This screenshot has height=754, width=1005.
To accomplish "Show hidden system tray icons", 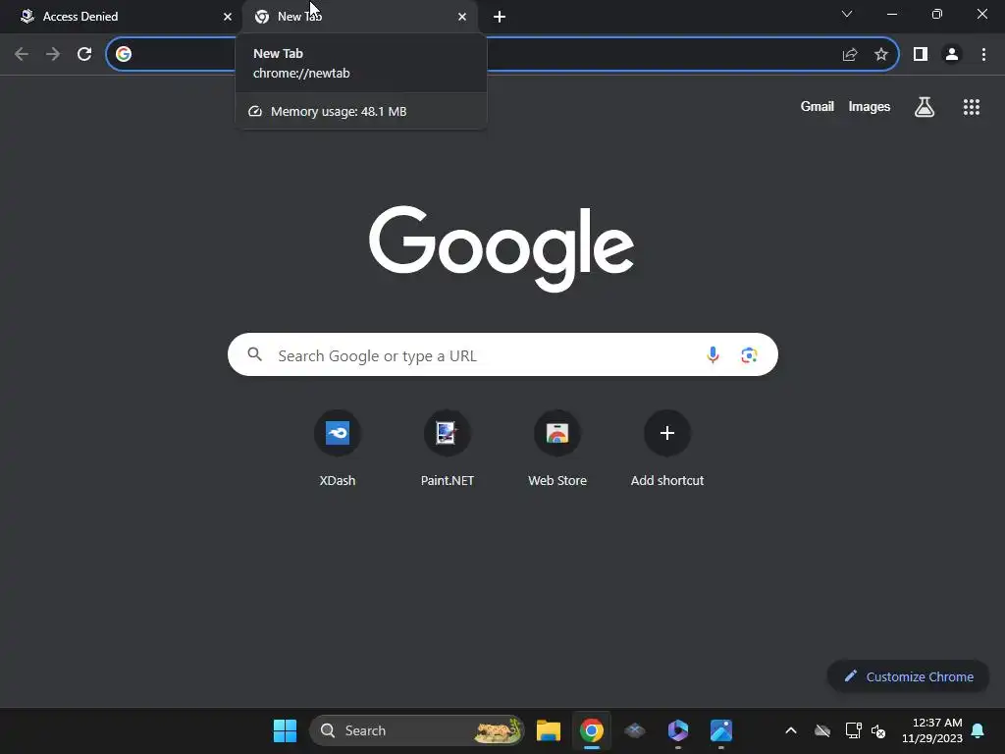I will 791,730.
